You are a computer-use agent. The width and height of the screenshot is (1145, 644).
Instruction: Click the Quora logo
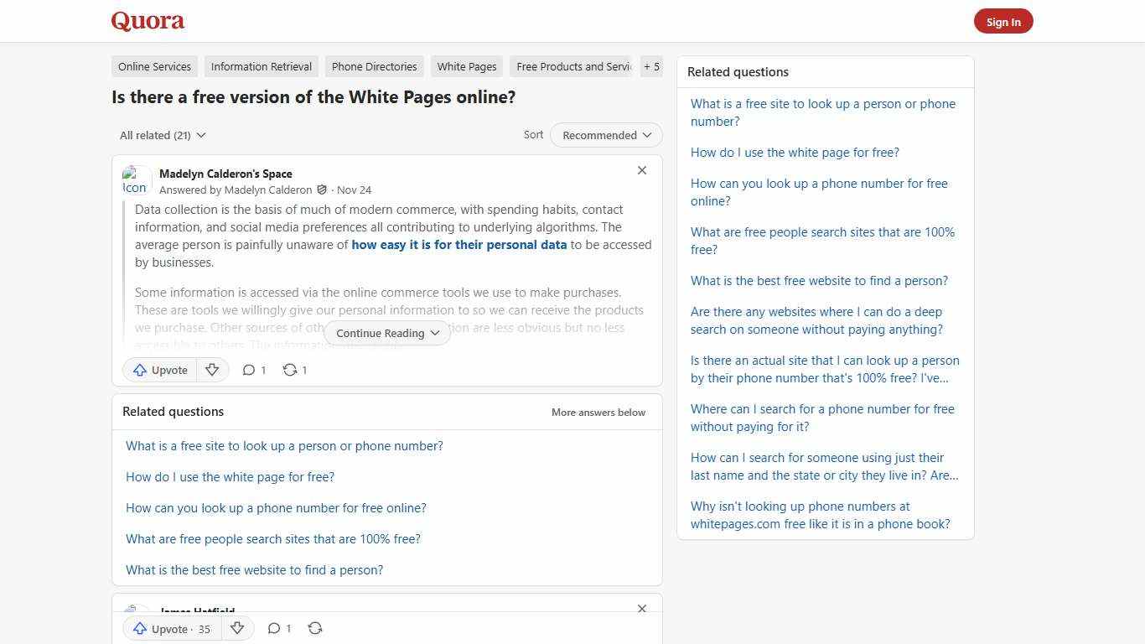pos(147,21)
